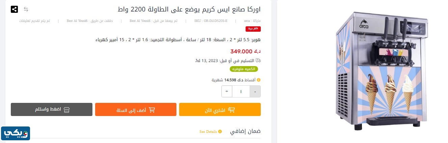Click the green الكميه متوفره stock badge
Image resolution: width=448 pixels, height=143 pixels.
tap(244, 69)
